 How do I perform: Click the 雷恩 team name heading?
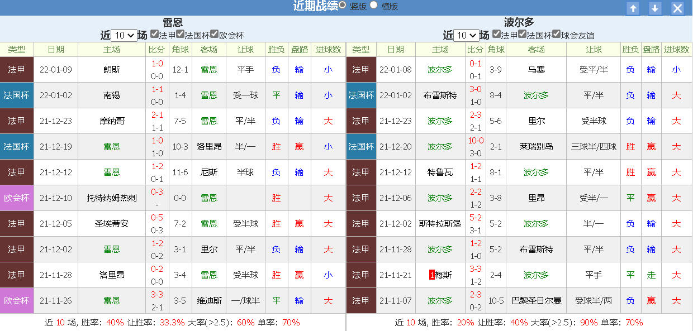pos(173,22)
